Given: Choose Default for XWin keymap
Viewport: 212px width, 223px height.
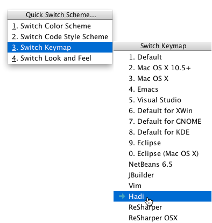Looking at the screenshot, I should [x=162, y=111].
